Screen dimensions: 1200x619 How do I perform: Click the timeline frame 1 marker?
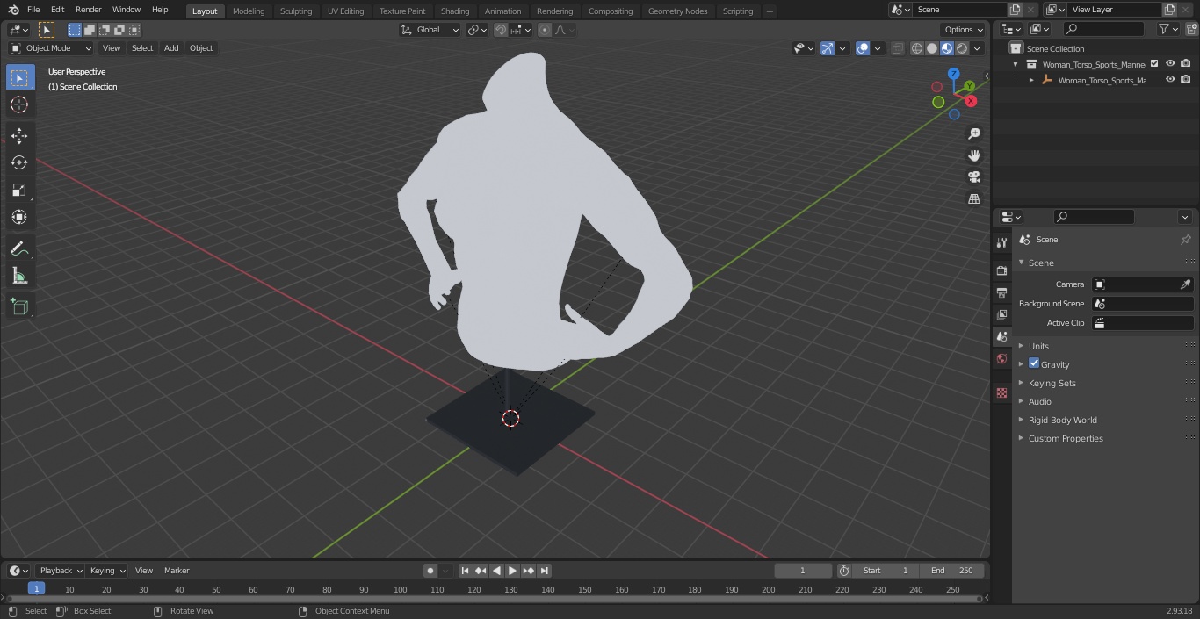(36, 589)
